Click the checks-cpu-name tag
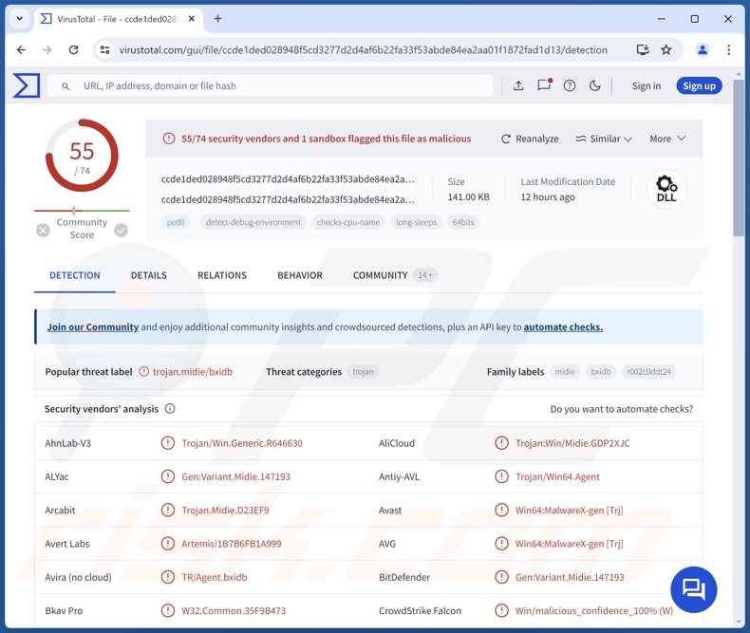Screen dimensions: 750x633 pyautogui.click(x=348, y=222)
